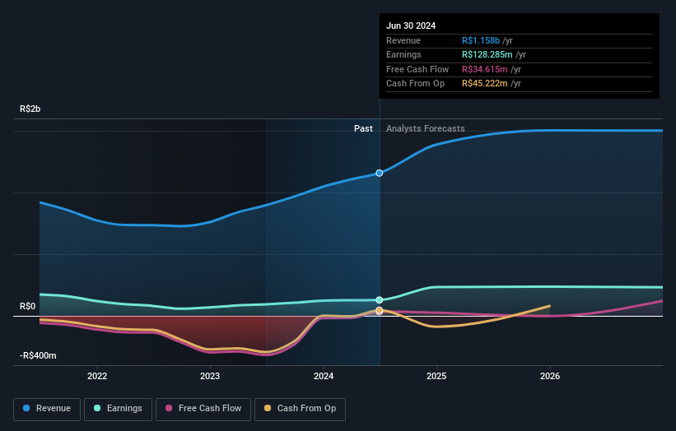Click the Earnings row label in tooltip
This screenshot has width=676, height=431.
pos(403,54)
